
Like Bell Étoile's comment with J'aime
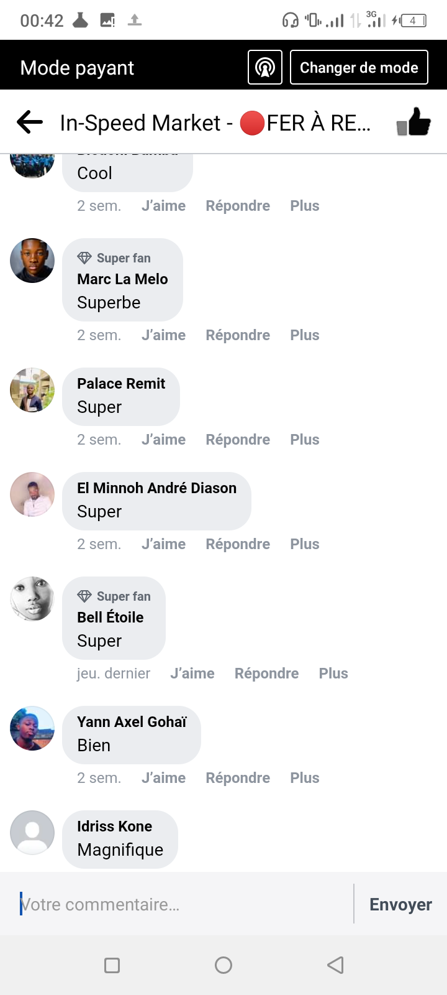point(192,673)
